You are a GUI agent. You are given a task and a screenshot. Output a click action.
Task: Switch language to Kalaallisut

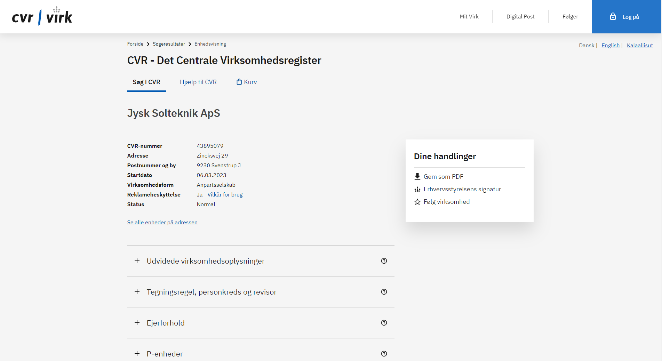(x=640, y=45)
